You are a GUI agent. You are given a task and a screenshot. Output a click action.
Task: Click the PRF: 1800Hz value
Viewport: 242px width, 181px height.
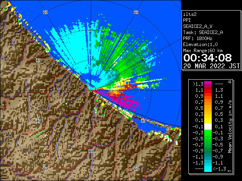coord(197,38)
